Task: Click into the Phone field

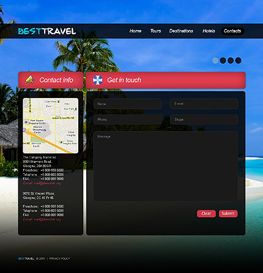Action: [x=128, y=119]
